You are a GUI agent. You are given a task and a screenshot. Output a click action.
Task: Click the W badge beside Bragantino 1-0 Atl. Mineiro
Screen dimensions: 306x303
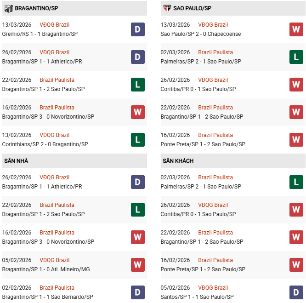(x=137, y=265)
